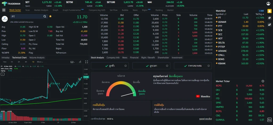The width and height of the screenshot is (273, 125).
Task: Expand the chart to fullscreen
Action: tap(86, 62)
